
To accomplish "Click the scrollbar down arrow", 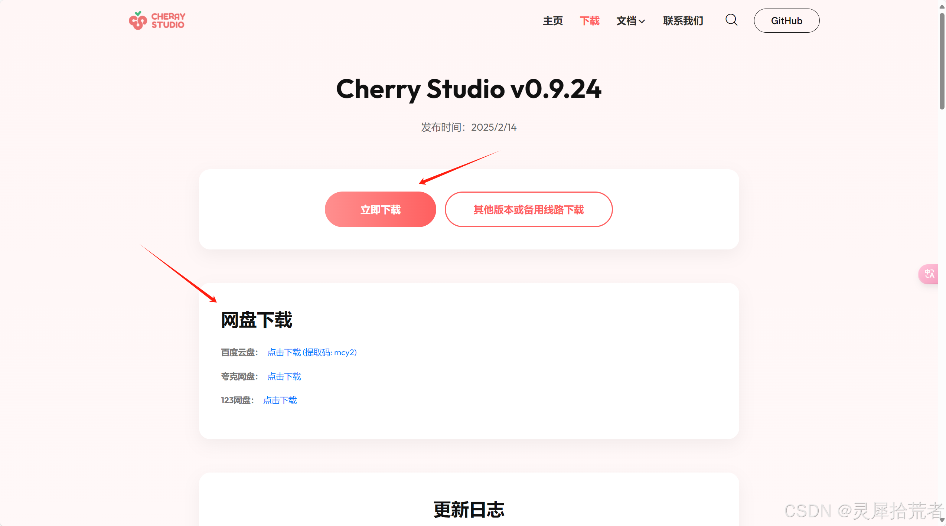I will pyautogui.click(x=942, y=520).
